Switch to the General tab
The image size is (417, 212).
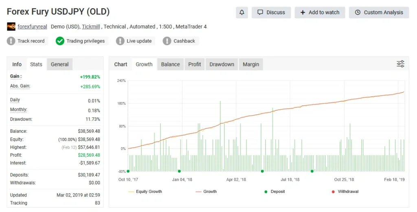pyautogui.click(x=59, y=64)
